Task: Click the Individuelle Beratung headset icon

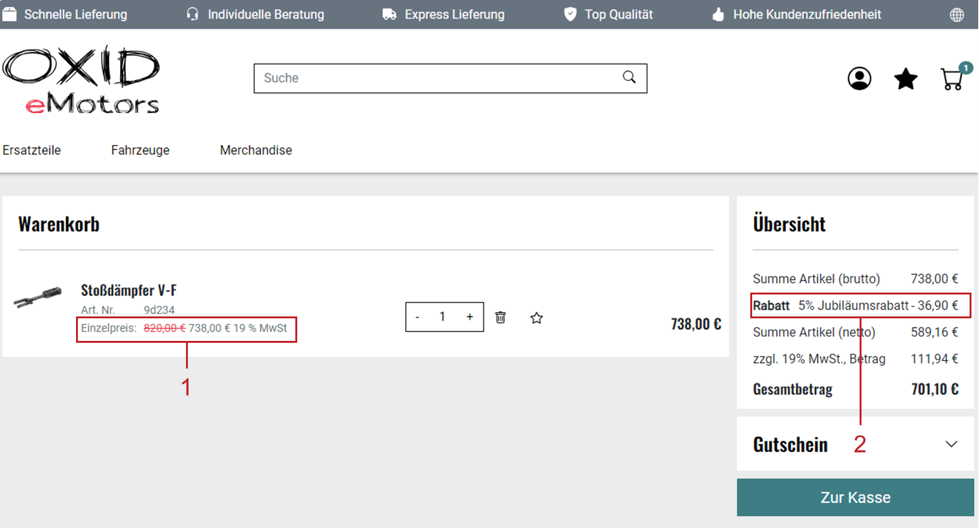Action: click(x=192, y=14)
